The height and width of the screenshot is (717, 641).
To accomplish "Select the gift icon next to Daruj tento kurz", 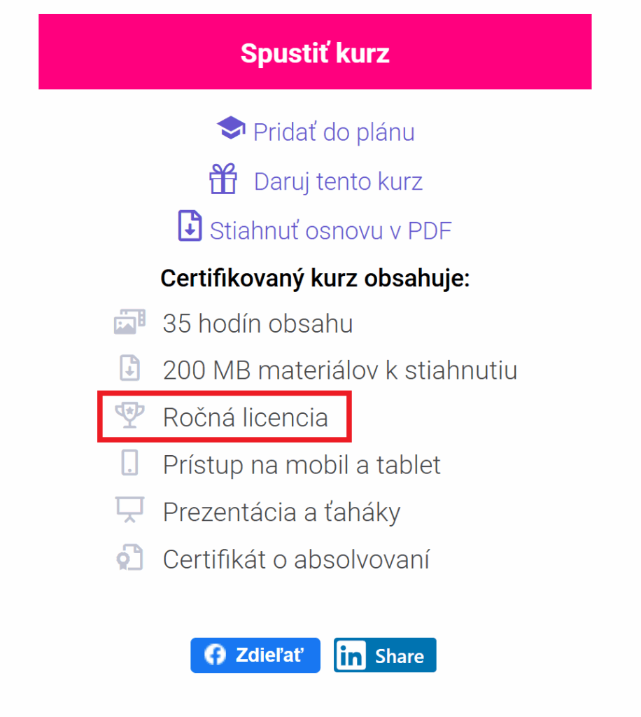I will [x=223, y=179].
